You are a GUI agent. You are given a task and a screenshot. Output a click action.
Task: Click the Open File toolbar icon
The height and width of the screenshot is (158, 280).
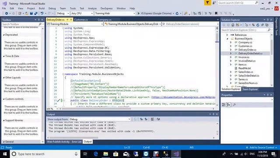(x=27, y=14)
